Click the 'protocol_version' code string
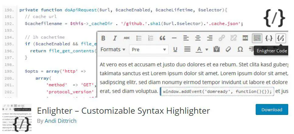Image resolution: width=294 pixels, height=134 pixels. click(70, 92)
